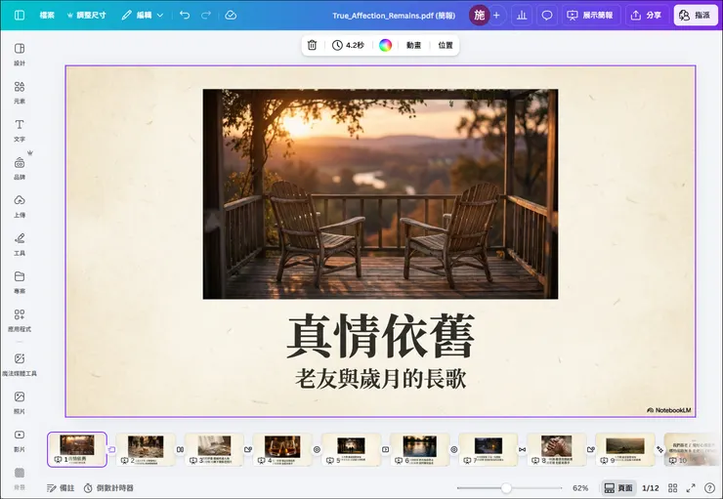Edit transition between pages 8 and 9
723x499 pixels.
(591, 449)
